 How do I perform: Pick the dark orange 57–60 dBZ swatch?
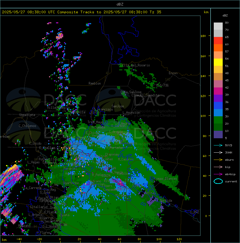click(x=218, y=48)
